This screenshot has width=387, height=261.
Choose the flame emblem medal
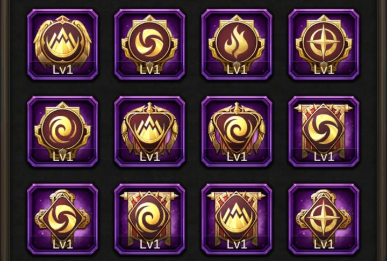click(x=236, y=45)
